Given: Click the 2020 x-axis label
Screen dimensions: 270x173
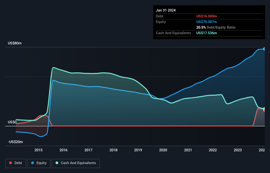Looking at the screenshot, I should pyautogui.click(x=163, y=150).
